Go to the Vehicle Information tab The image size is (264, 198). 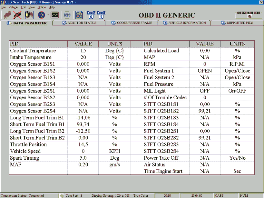click(184, 23)
